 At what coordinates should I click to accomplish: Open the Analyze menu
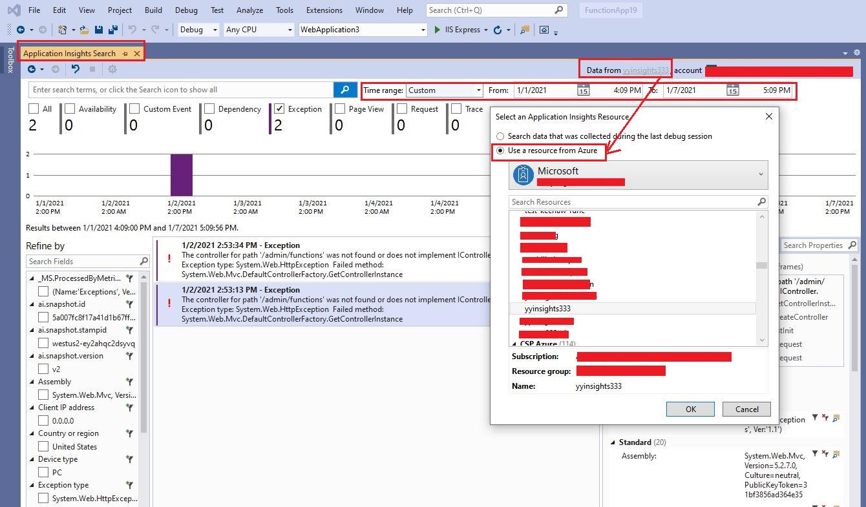[x=249, y=10]
